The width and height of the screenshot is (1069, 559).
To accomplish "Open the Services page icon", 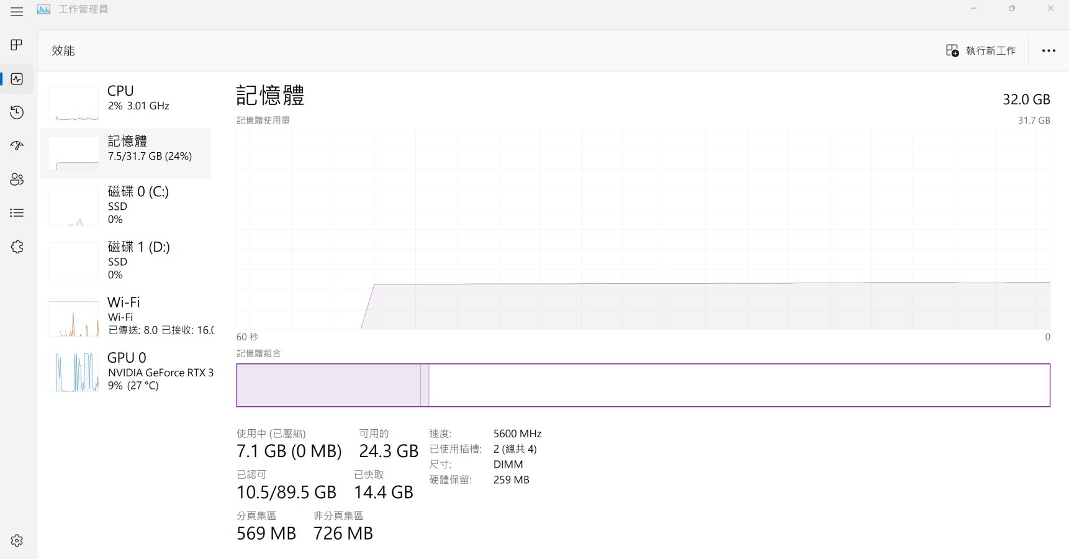I will 17,247.
